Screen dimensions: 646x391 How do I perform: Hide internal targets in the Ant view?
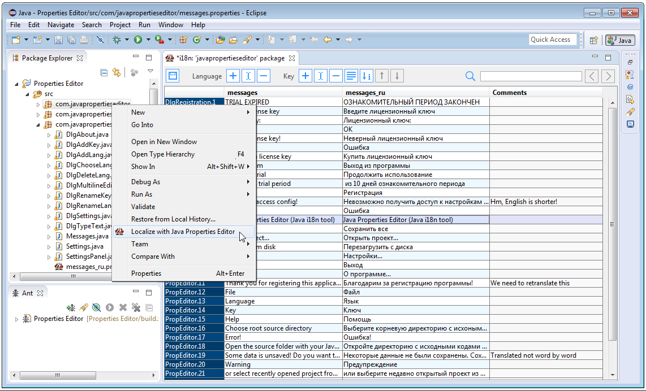97,307
